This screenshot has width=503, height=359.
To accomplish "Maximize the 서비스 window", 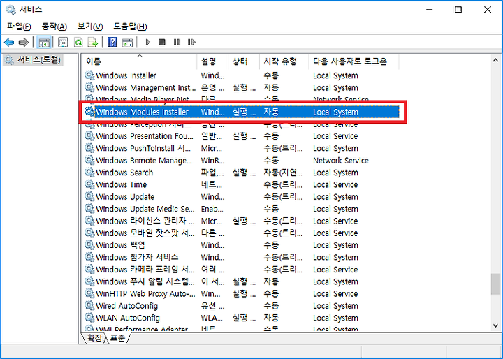I will pos(458,10).
